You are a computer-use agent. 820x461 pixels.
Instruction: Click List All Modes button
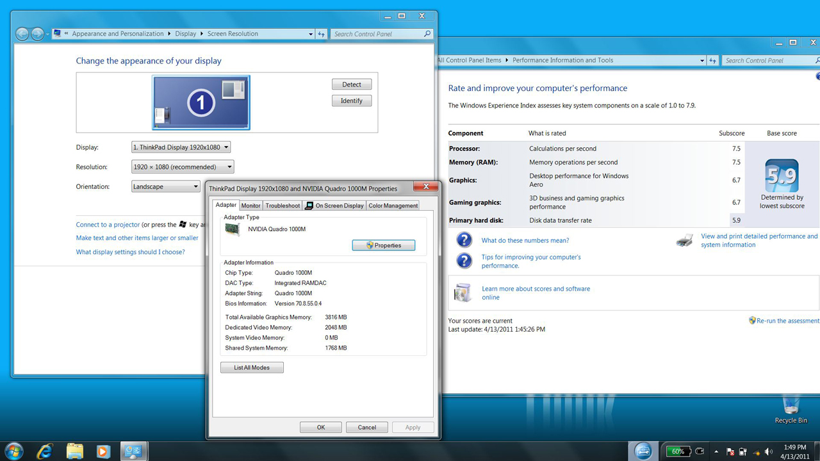[252, 368]
